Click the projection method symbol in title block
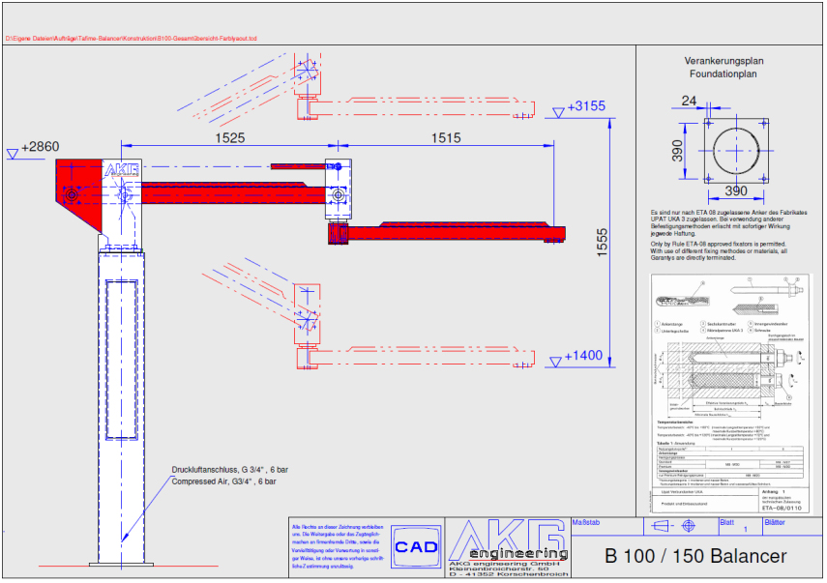 (x=675, y=527)
